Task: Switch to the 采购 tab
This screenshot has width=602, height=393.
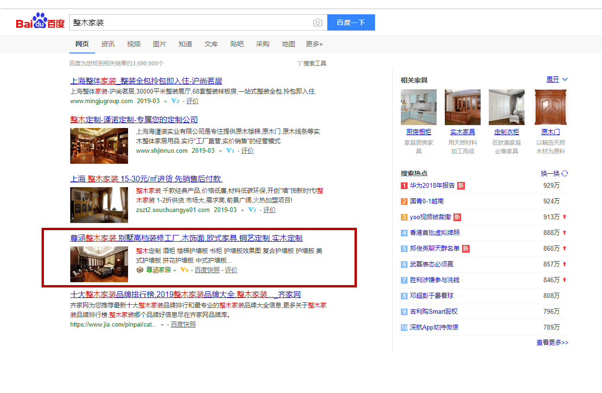Action: pos(263,44)
